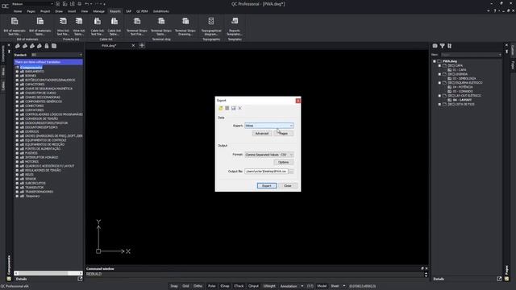Image resolution: width=516 pixels, height=290 pixels.
Task: Open the Standard dropdown in left panel
Action: click(x=56, y=55)
